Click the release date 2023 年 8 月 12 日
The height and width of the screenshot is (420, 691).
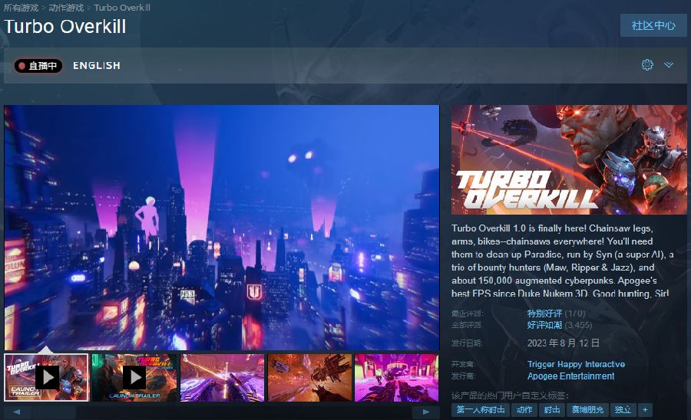coord(564,343)
